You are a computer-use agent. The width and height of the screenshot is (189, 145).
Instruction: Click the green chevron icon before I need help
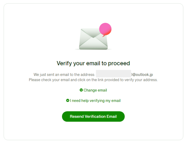(68, 100)
